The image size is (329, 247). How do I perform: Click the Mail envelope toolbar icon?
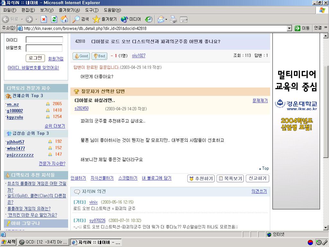pyautogui.click(x=161, y=19)
